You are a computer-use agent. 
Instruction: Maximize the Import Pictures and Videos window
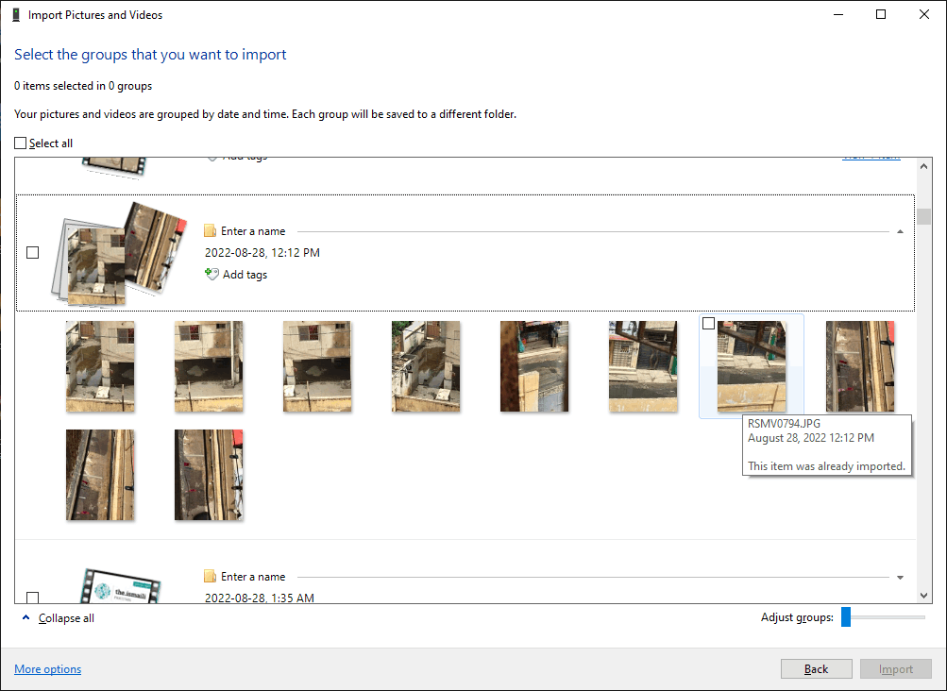(x=881, y=14)
